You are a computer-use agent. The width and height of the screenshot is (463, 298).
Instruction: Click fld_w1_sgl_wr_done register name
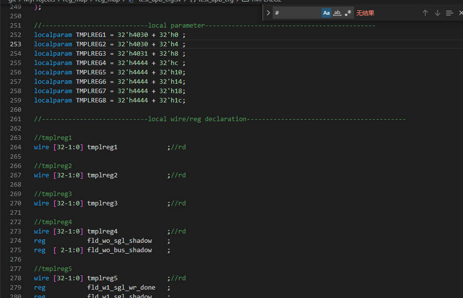tap(121, 288)
